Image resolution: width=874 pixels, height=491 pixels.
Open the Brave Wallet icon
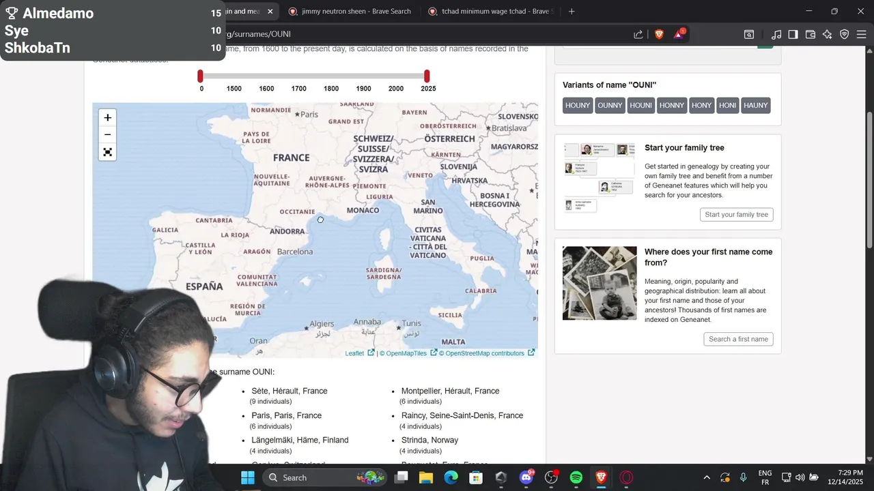click(x=810, y=34)
